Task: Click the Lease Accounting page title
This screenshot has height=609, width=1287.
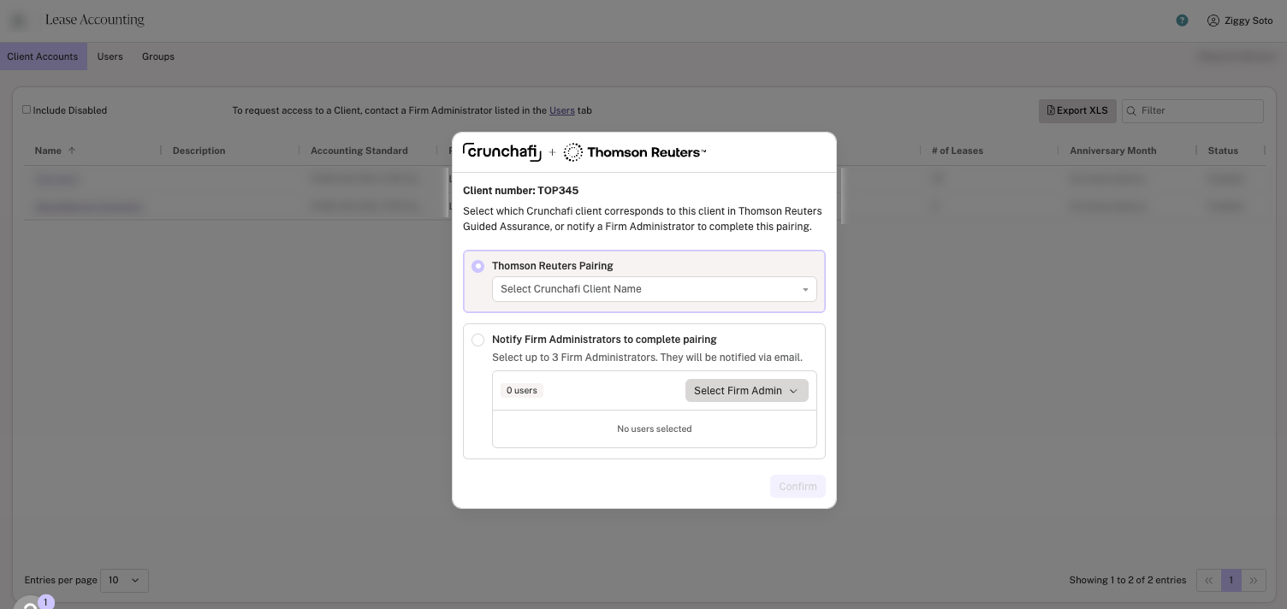Action: pos(95,20)
